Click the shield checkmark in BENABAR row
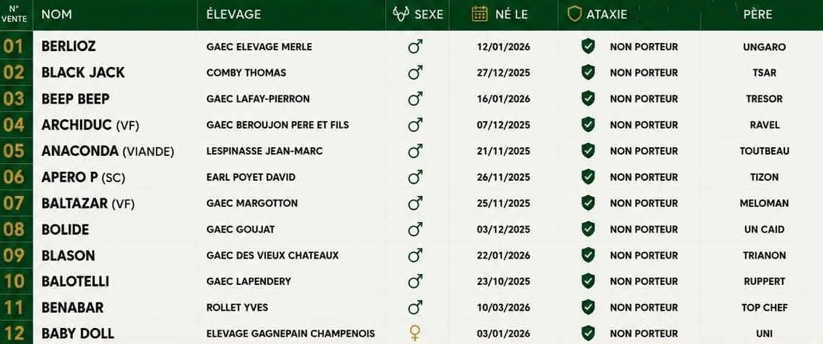 [x=588, y=308]
